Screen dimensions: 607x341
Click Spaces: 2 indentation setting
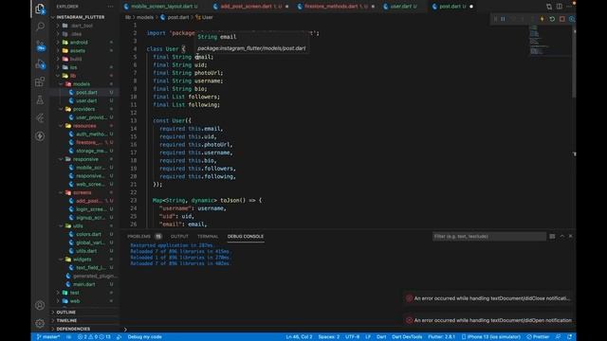coord(329,337)
